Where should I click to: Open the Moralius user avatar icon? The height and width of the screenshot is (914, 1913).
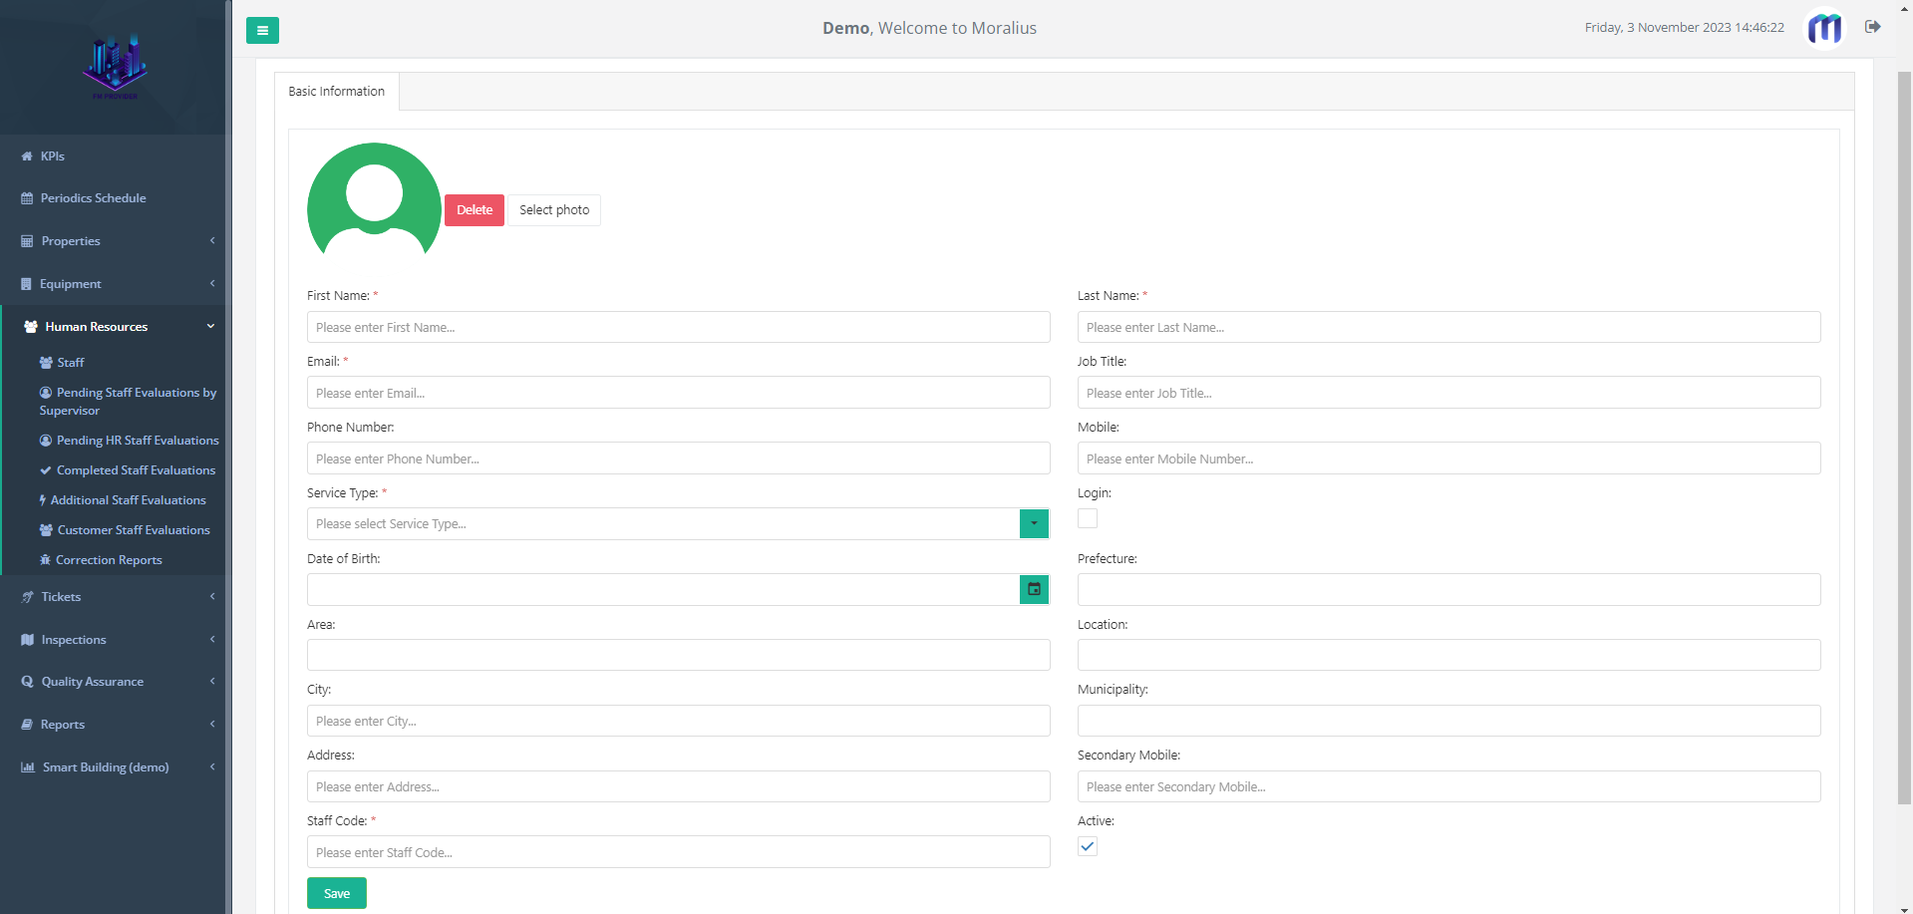(1825, 28)
